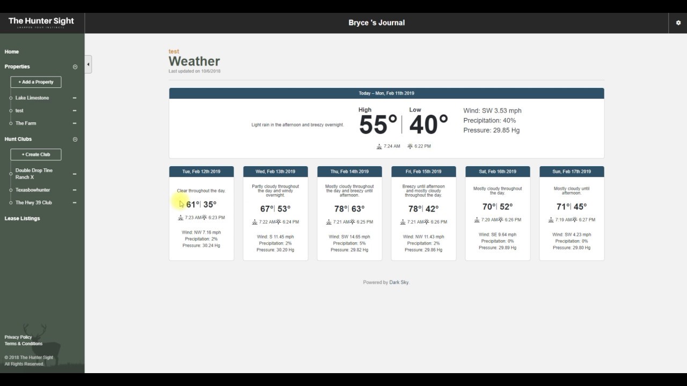Screen dimensions: 687x386
Task: Open the settings gear icon
Action: click(x=678, y=23)
